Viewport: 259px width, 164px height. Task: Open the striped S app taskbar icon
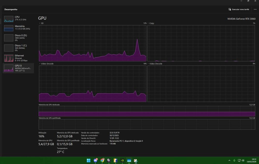click(x=109, y=160)
